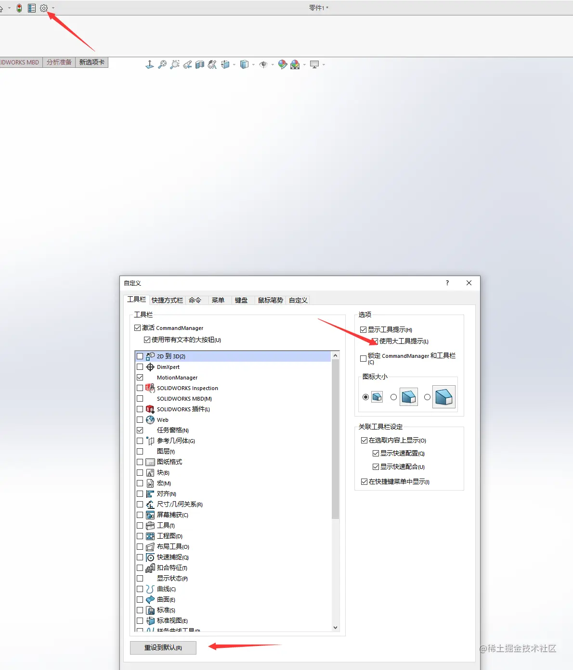Uncheck the 任务窗格 checkbox
Screen dimensions: 573x670
coord(140,430)
